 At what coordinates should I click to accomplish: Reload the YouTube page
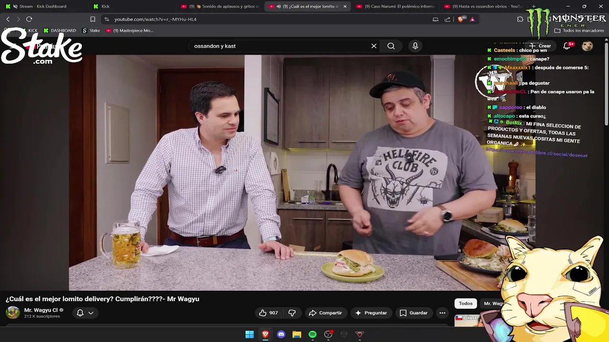(x=29, y=19)
